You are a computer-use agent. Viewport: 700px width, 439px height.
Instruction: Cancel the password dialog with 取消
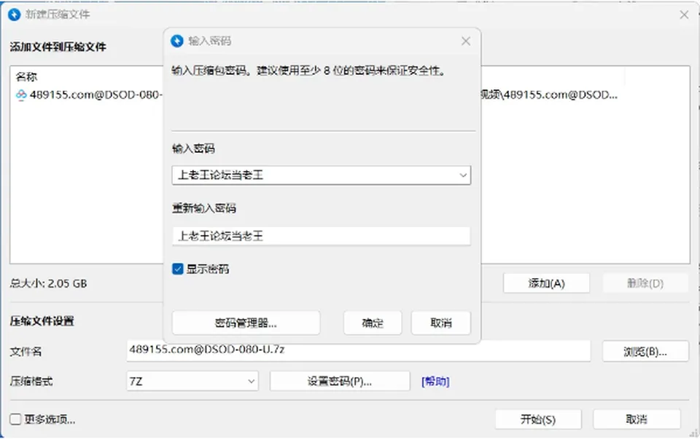pos(440,323)
